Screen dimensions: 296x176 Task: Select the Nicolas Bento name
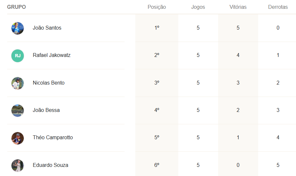click(x=49, y=83)
